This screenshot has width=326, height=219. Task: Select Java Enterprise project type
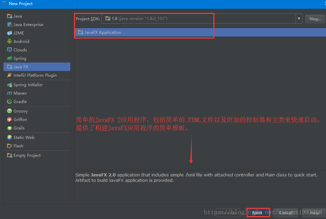37,25
